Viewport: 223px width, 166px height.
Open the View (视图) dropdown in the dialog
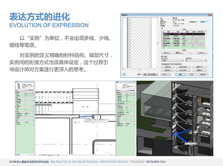tap(151, 75)
